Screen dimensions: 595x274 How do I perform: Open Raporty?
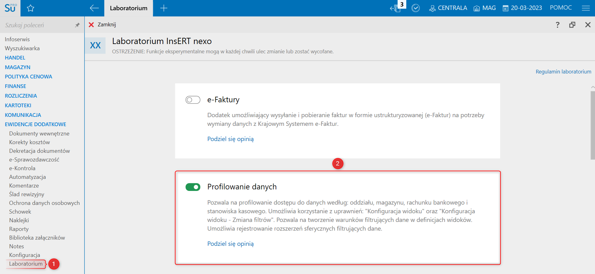pos(19,229)
